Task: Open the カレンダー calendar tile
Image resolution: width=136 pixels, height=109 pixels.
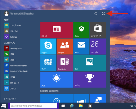Action: tap(98, 47)
